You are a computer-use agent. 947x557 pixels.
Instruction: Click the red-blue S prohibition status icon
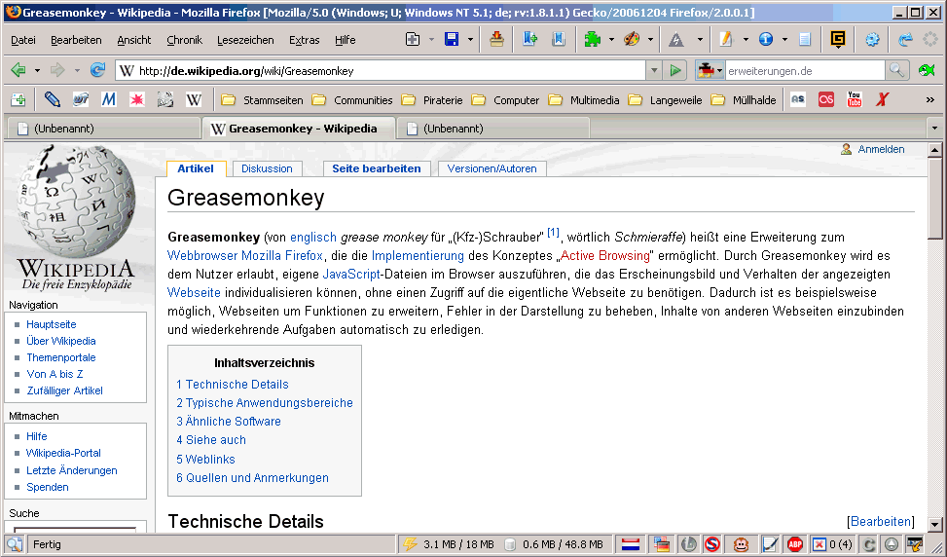tap(712, 544)
